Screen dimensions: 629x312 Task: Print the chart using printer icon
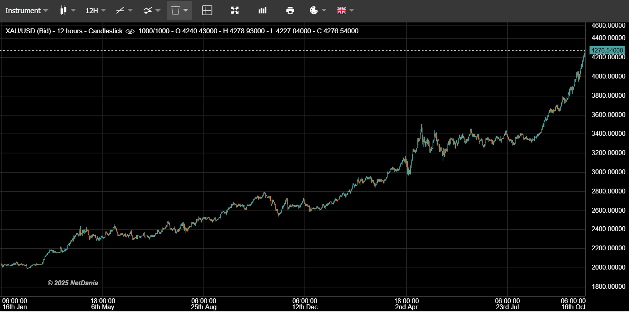(290, 10)
